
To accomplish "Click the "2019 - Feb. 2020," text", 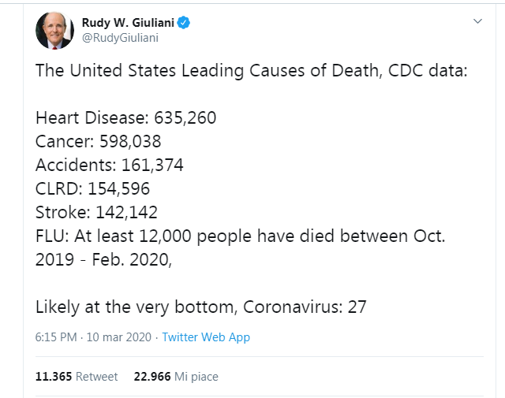I will 103,259.
